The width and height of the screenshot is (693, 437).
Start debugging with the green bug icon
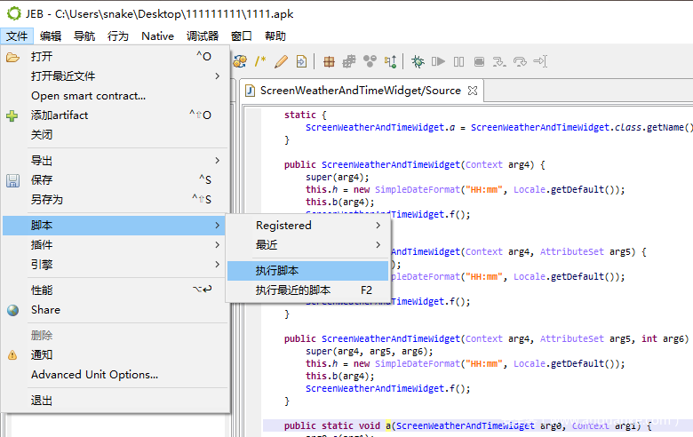coord(418,61)
